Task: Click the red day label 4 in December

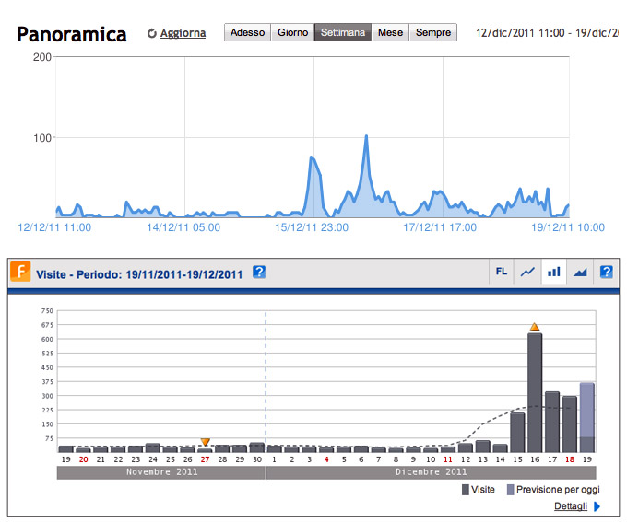Action: [326, 459]
